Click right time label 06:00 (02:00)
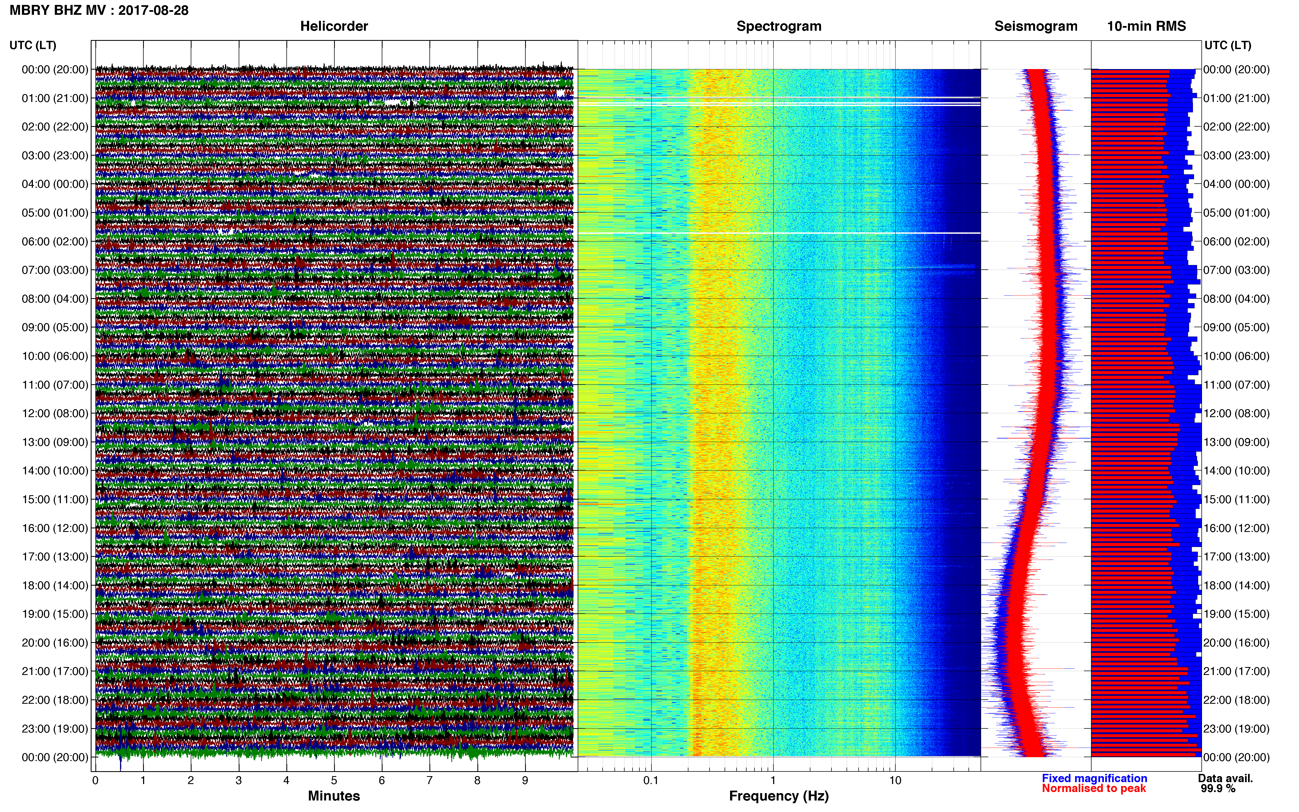Screen dimensions: 1299x812 click(x=1236, y=242)
